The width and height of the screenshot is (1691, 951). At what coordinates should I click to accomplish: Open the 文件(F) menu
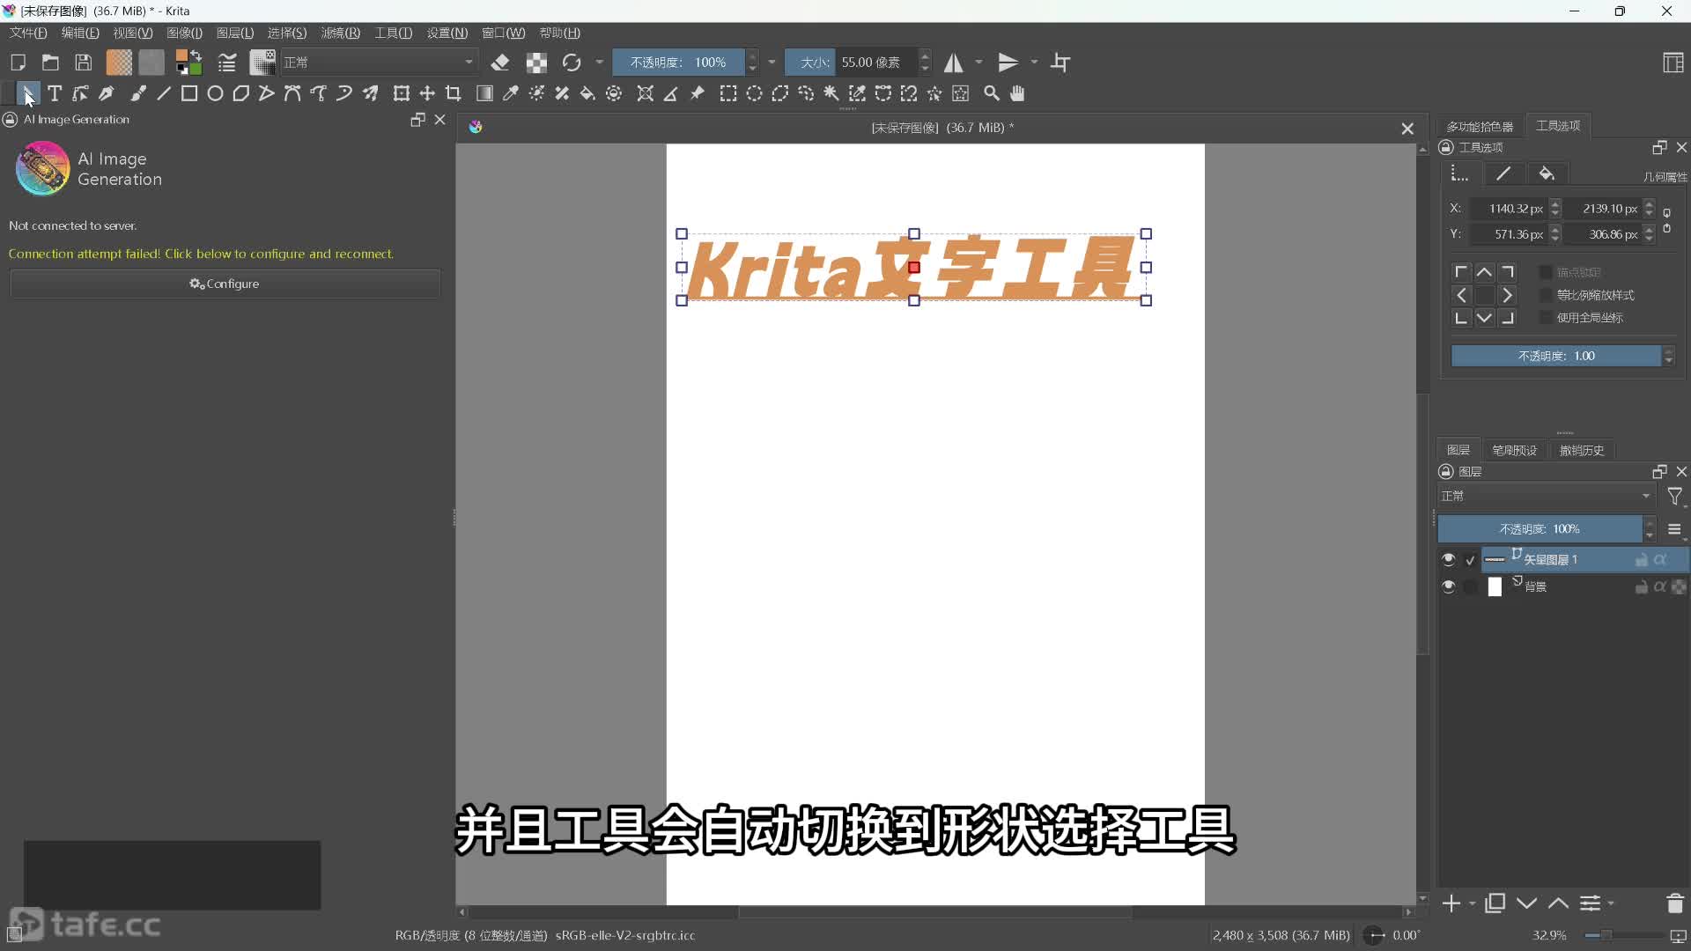click(x=28, y=33)
